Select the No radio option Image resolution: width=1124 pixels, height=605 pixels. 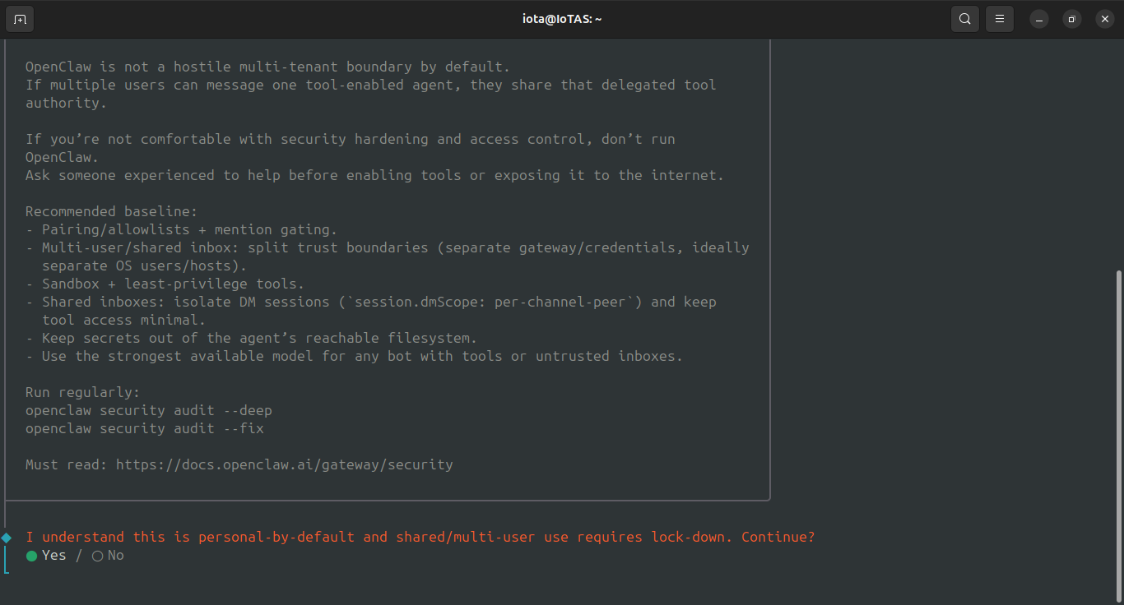coord(108,556)
